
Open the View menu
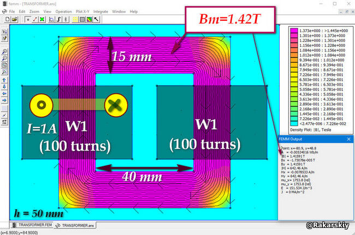tap(48, 11)
